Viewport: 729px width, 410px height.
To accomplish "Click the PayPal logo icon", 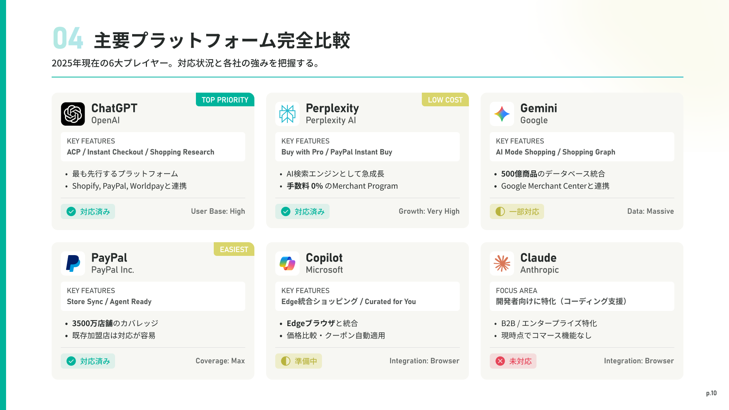I will pyautogui.click(x=73, y=263).
